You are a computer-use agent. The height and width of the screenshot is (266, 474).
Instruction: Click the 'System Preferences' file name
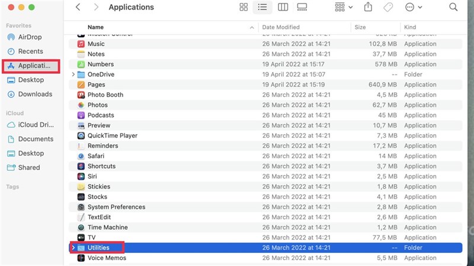[116, 207]
